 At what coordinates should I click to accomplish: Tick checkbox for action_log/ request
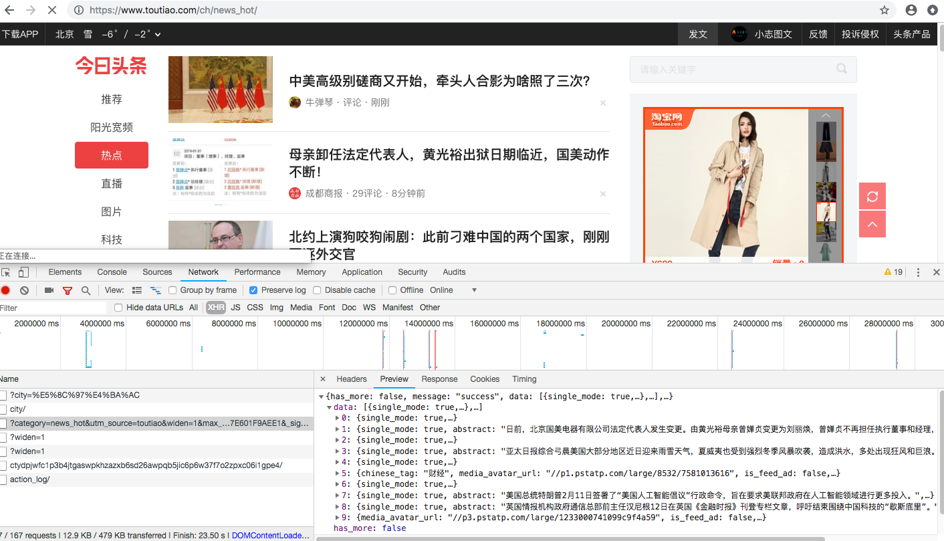pos(3,479)
